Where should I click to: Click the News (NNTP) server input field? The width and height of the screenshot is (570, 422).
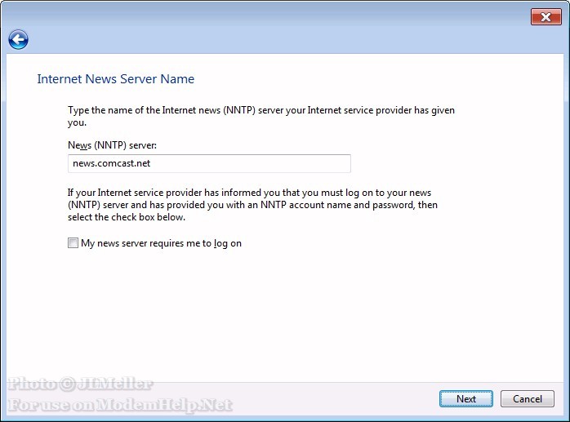[x=209, y=163]
